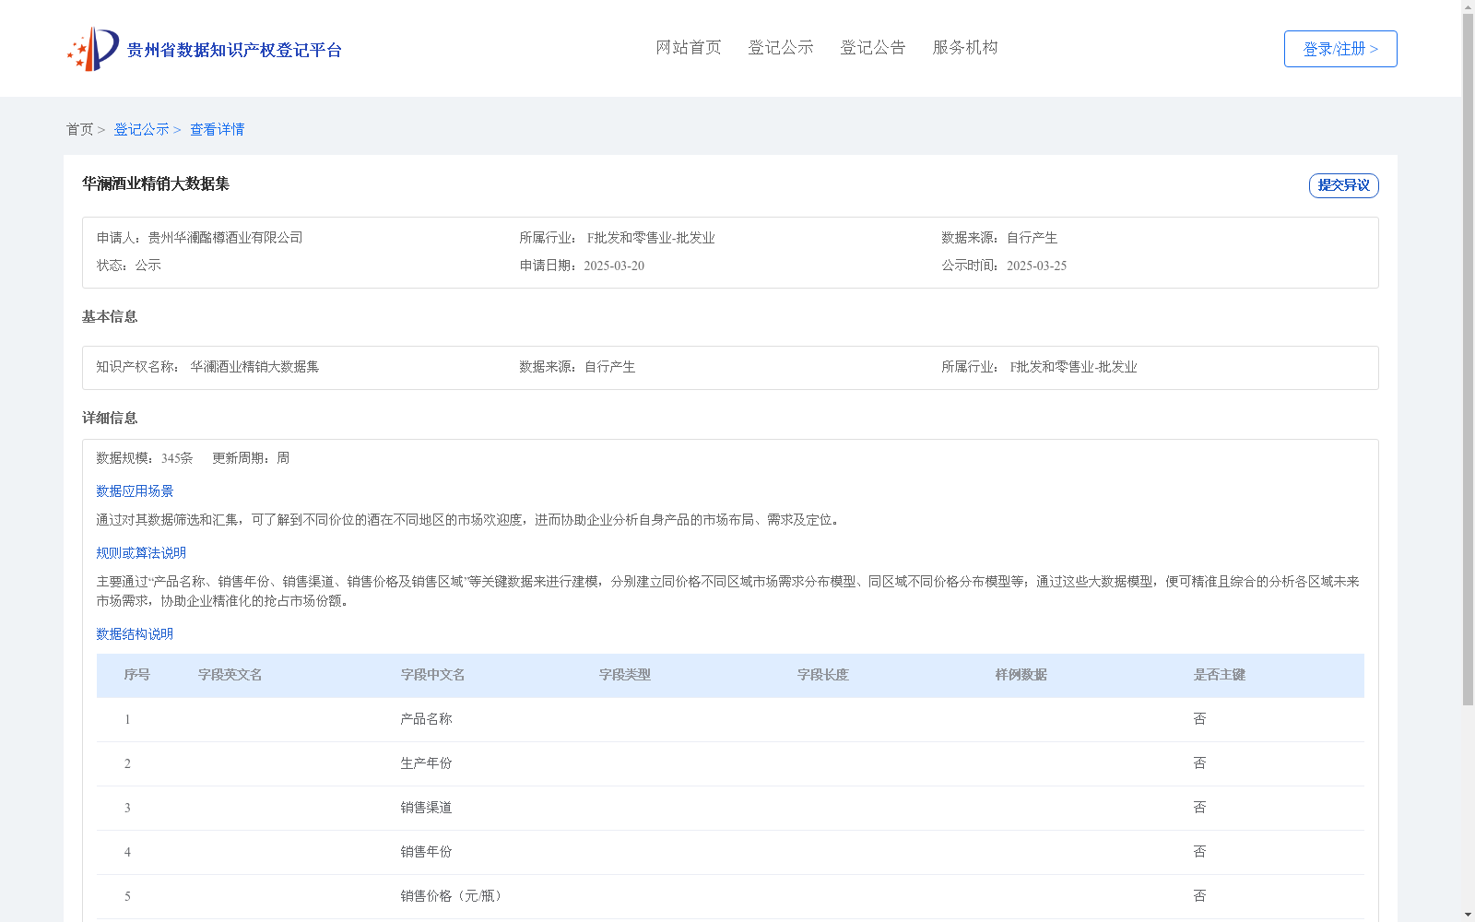Click the top 所属行业 F批发和零售业-批发业 value
This screenshot has width=1475, height=922.
click(x=651, y=238)
